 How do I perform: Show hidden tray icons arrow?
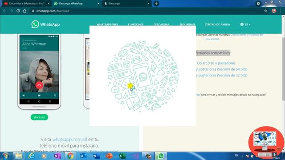click(x=242, y=156)
